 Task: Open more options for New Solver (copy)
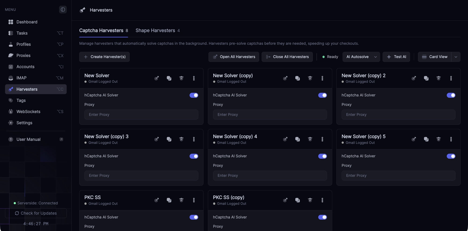(322, 78)
